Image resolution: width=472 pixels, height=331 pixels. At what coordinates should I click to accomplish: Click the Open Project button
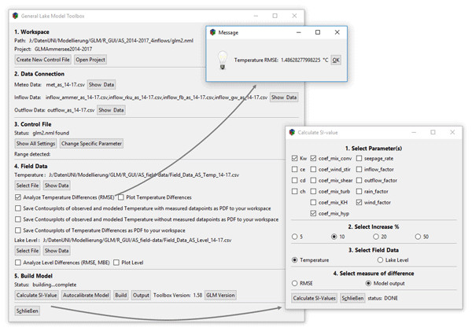(x=90, y=59)
